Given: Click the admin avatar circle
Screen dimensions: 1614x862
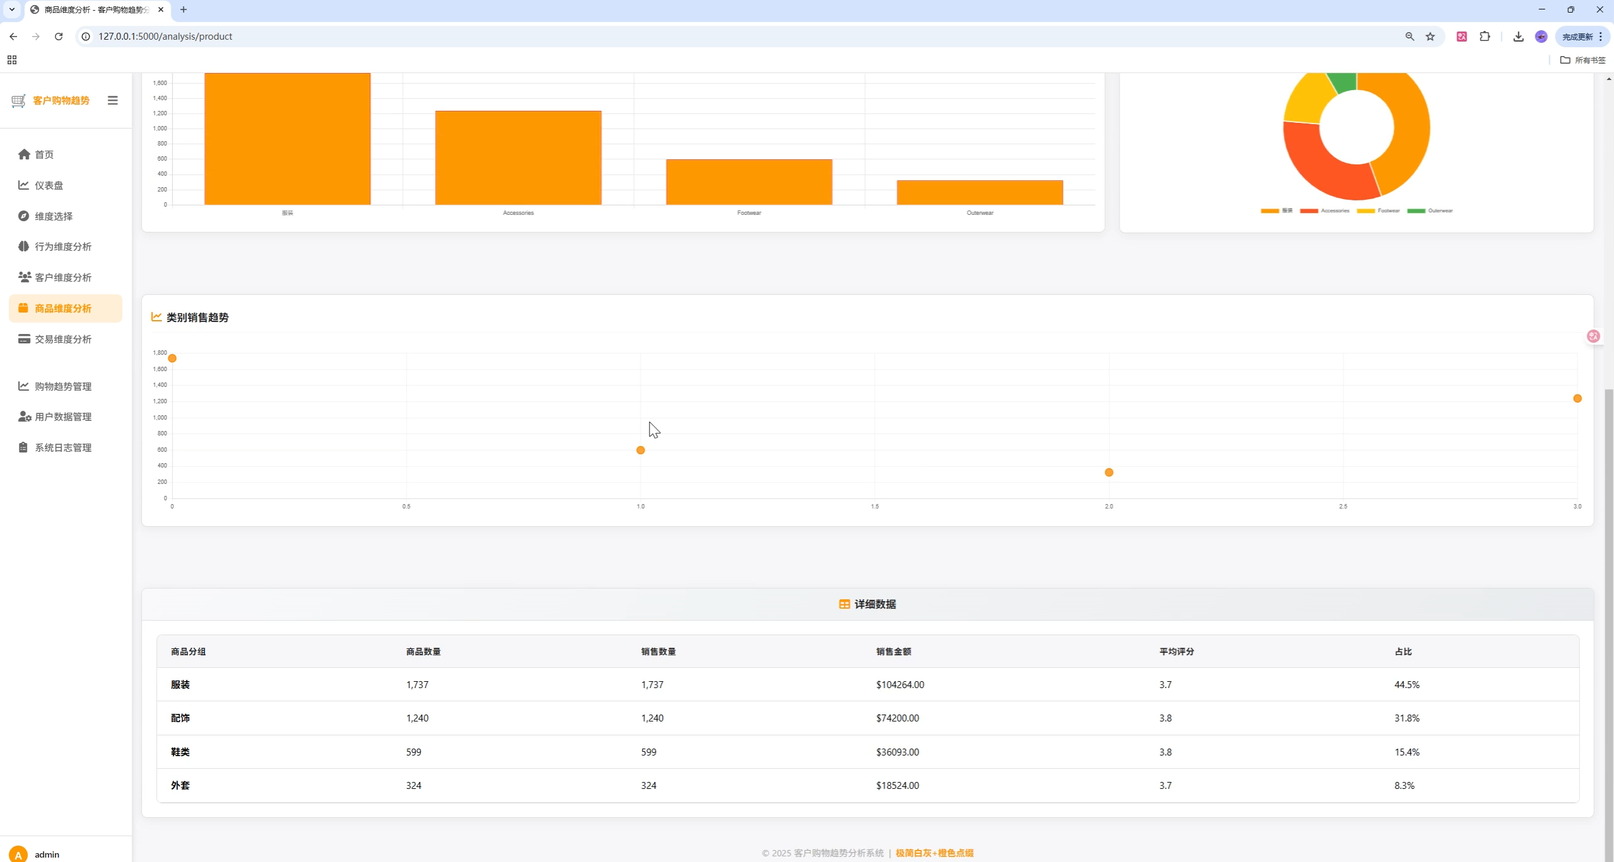Looking at the screenshot, I should click(18, 854).
